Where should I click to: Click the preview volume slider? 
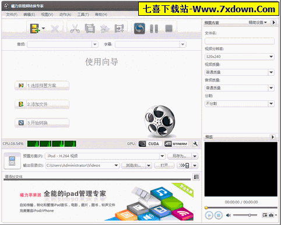point(245,215)
